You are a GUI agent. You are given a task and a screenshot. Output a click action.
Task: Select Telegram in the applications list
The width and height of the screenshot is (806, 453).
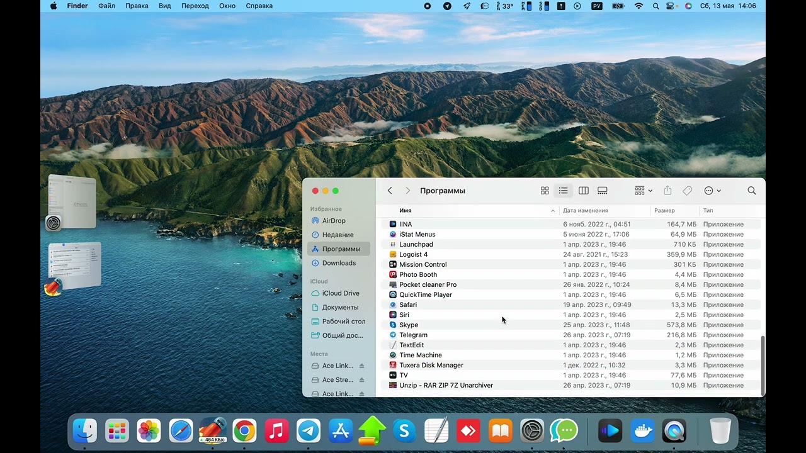pos(570,335)
